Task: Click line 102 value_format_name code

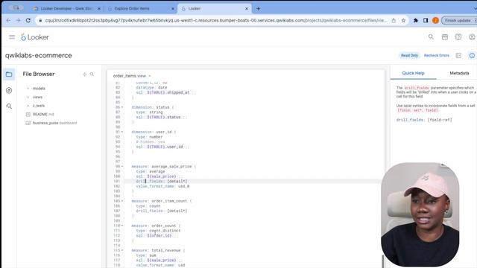Action: coord(162,186)
